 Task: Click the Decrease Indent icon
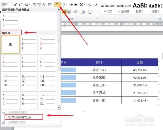(71, 5)
